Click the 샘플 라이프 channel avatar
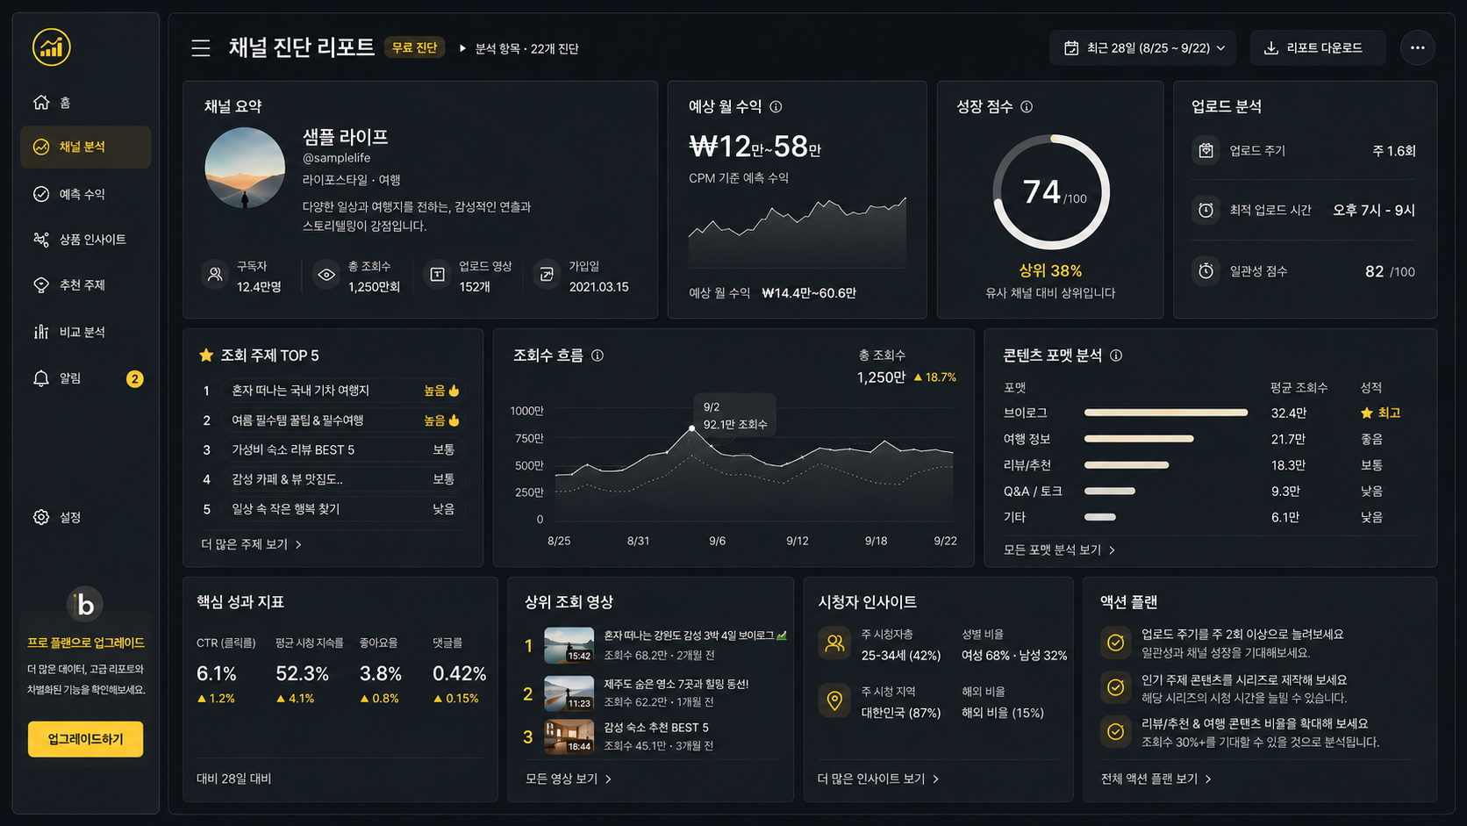 245,168
